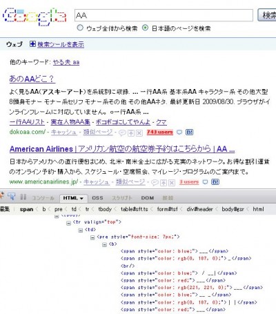The width and height of the screenshot is (276, 314).
Task: Open the あのAAどこ？ search result
Action: (x=32, y=79)
